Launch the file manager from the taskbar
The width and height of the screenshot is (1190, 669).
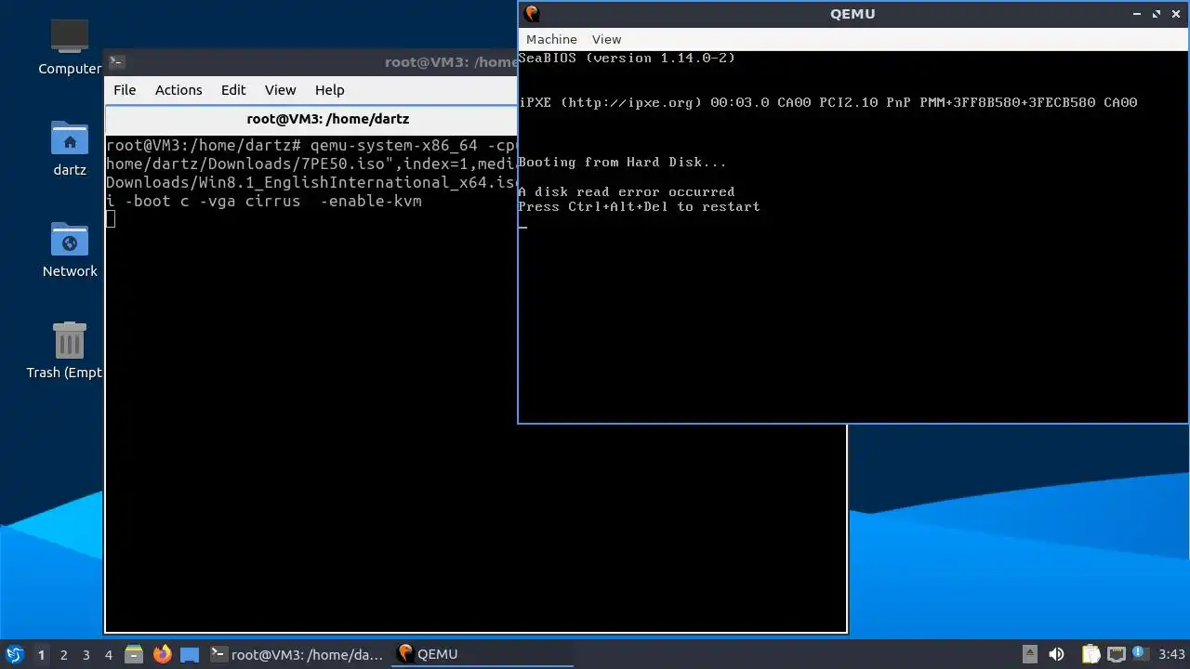(x=134, y=654)
